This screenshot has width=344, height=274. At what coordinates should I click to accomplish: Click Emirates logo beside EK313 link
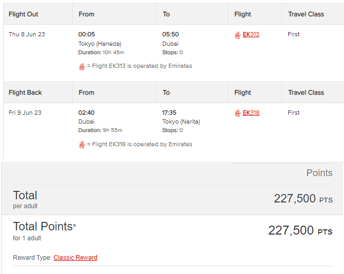[x=238, y=35]
